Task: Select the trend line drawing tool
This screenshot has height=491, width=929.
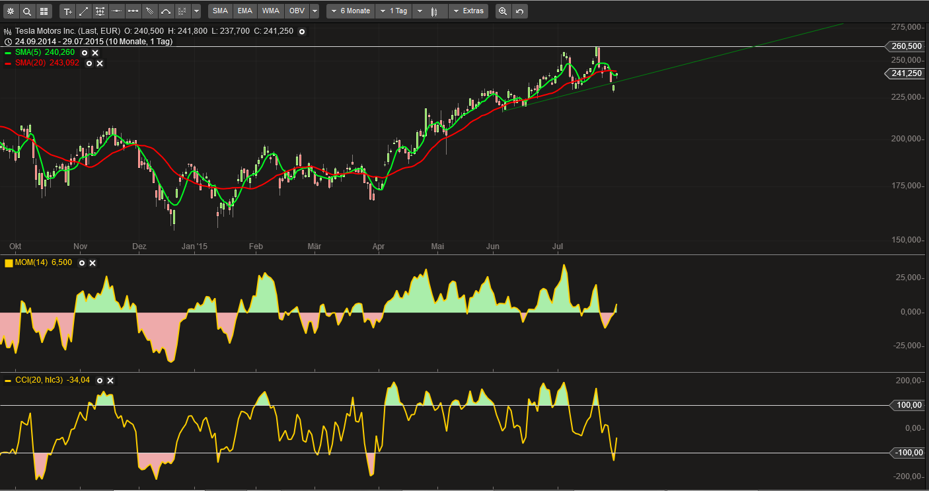Action: coord(84,11)
